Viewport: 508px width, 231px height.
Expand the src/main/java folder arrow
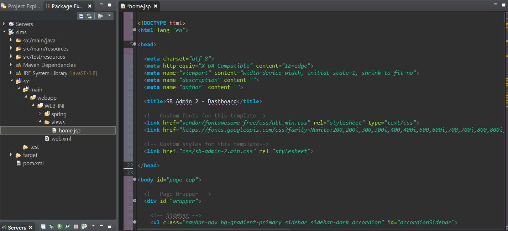11,40
